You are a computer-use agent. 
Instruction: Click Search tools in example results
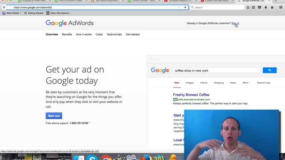pos(264,83)
